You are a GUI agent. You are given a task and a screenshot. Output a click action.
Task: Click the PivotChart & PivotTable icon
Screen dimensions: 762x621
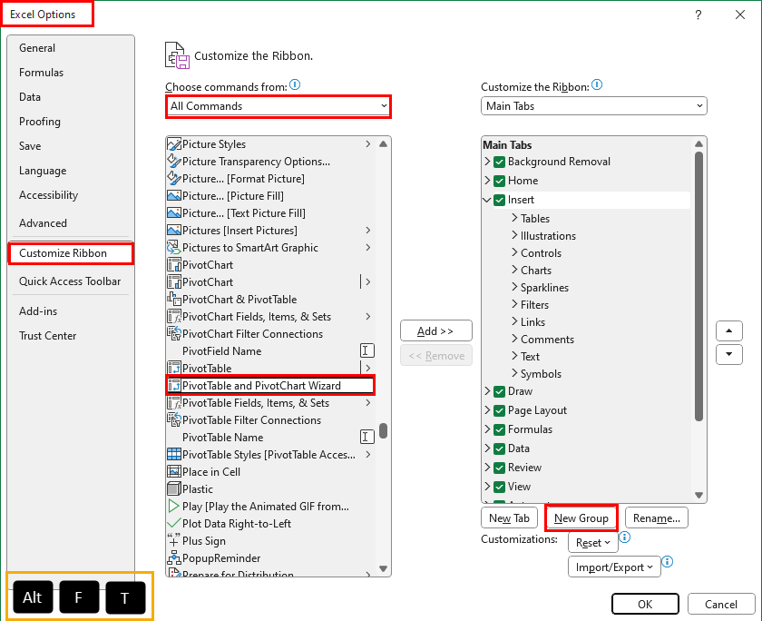[174, 300]
